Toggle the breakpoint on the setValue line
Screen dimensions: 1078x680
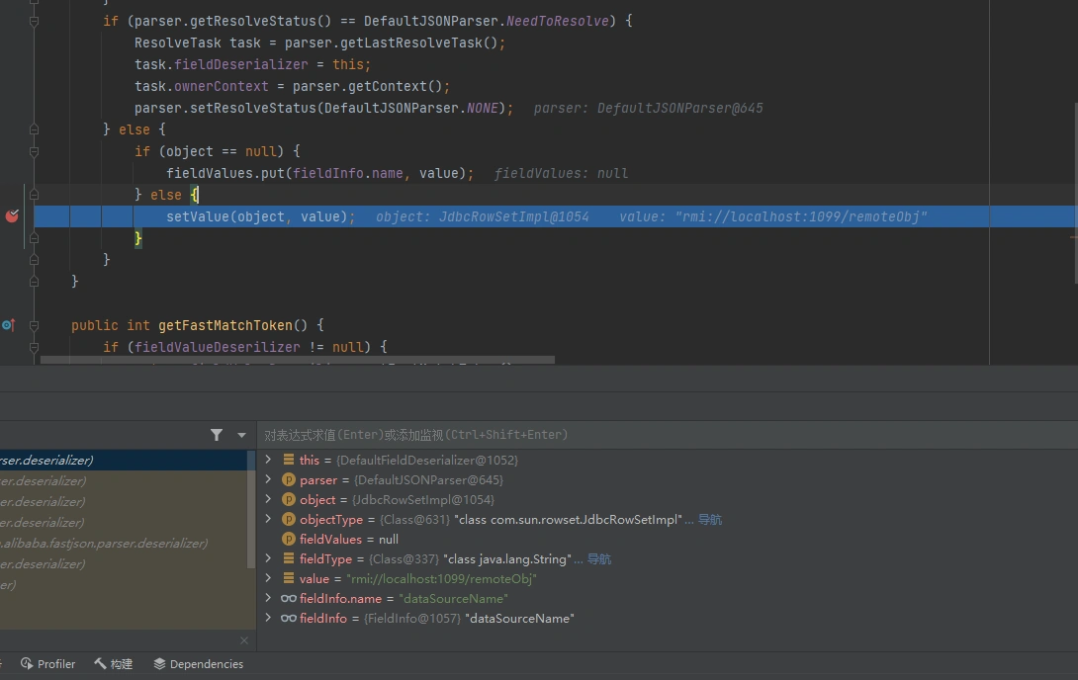(x=12, y=216)
